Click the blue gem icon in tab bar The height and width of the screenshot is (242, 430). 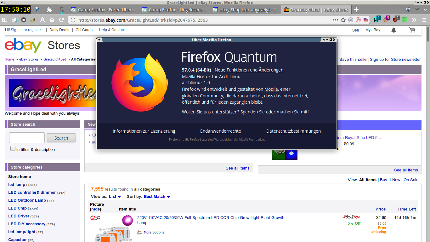pyautogui.click(x=37, y=9)
